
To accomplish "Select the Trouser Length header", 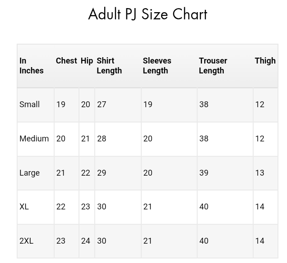I will (x=213, y=66).
